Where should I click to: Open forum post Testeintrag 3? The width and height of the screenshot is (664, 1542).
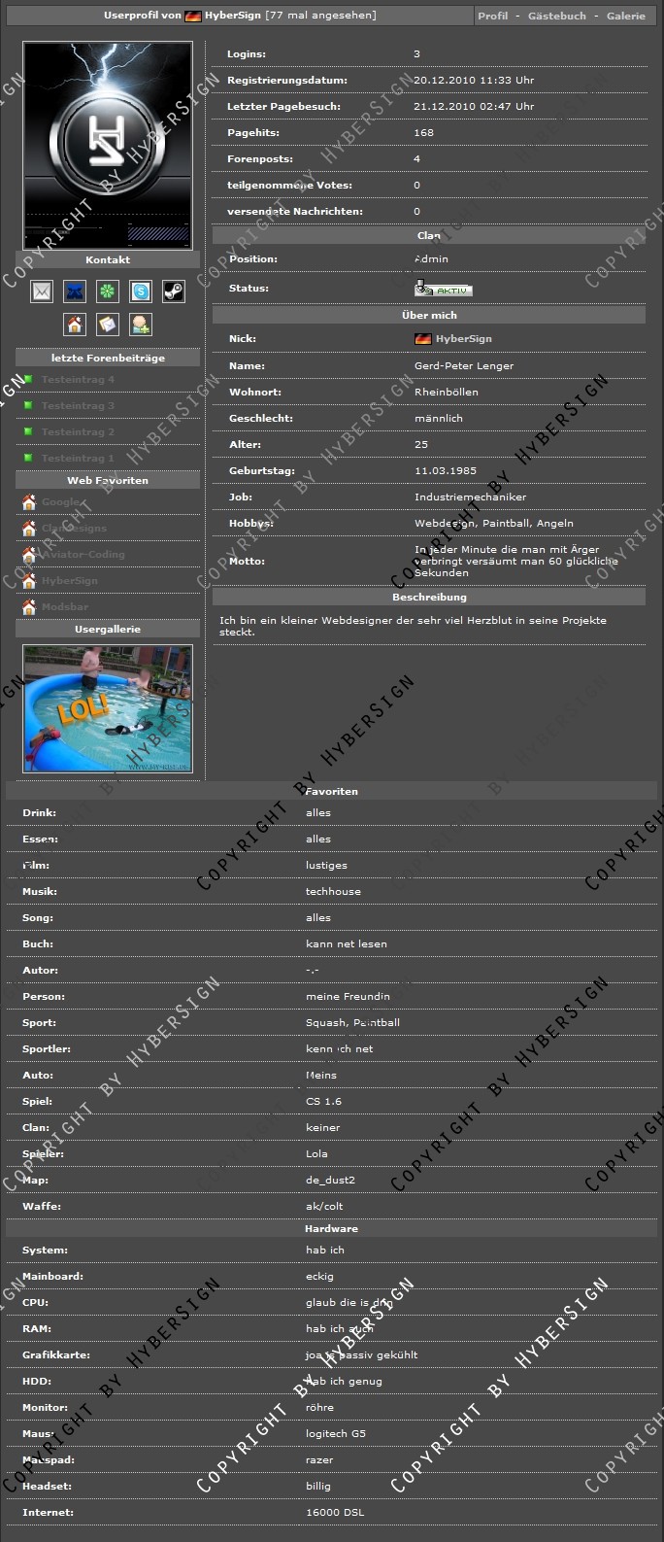click(78, 405)
